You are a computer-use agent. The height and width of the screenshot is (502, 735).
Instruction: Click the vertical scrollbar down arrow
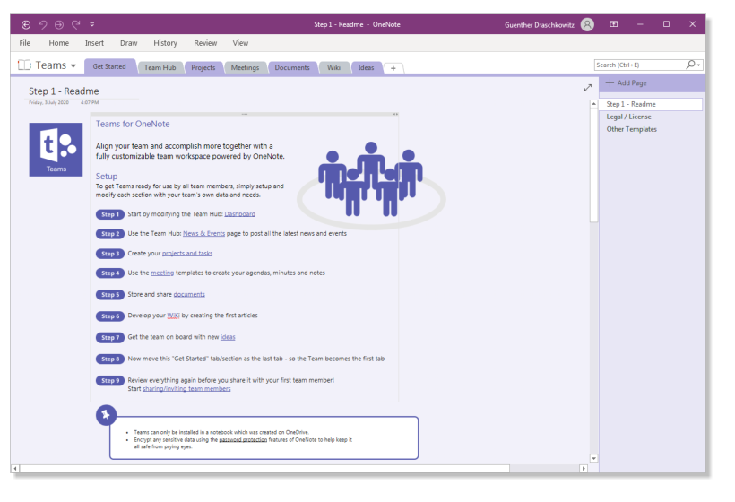[594, 458]
